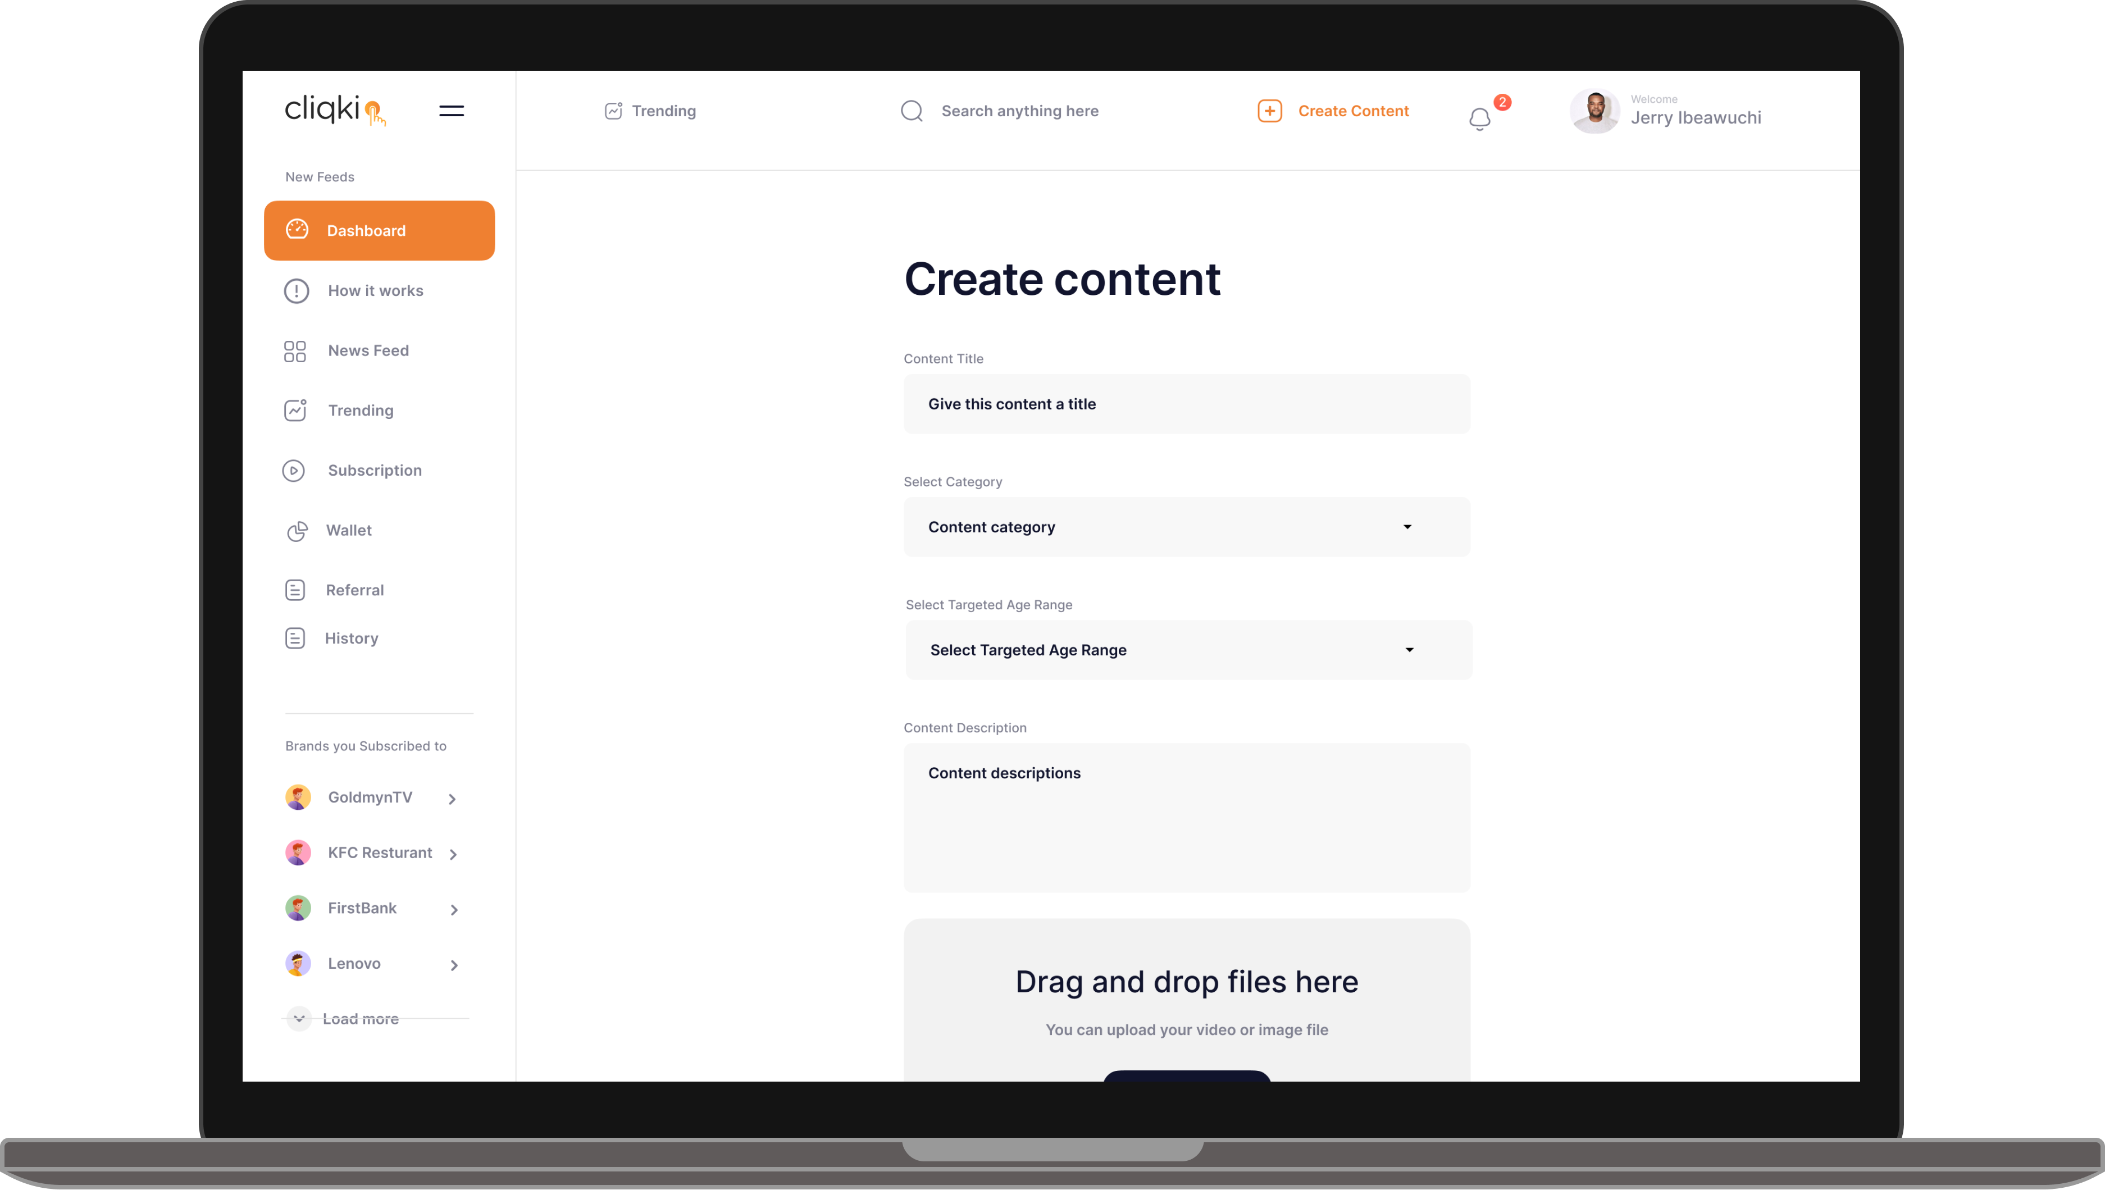Expand the Lenovo chevron

click(454, 965)
